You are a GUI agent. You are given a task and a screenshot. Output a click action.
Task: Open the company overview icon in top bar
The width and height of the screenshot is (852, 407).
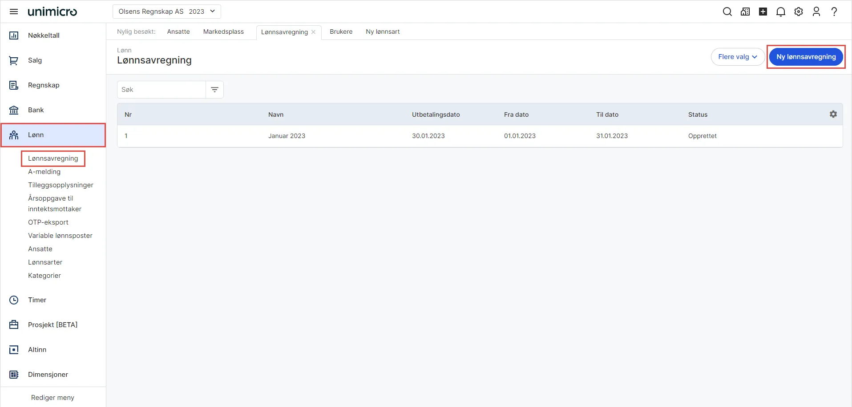point(745,12)
